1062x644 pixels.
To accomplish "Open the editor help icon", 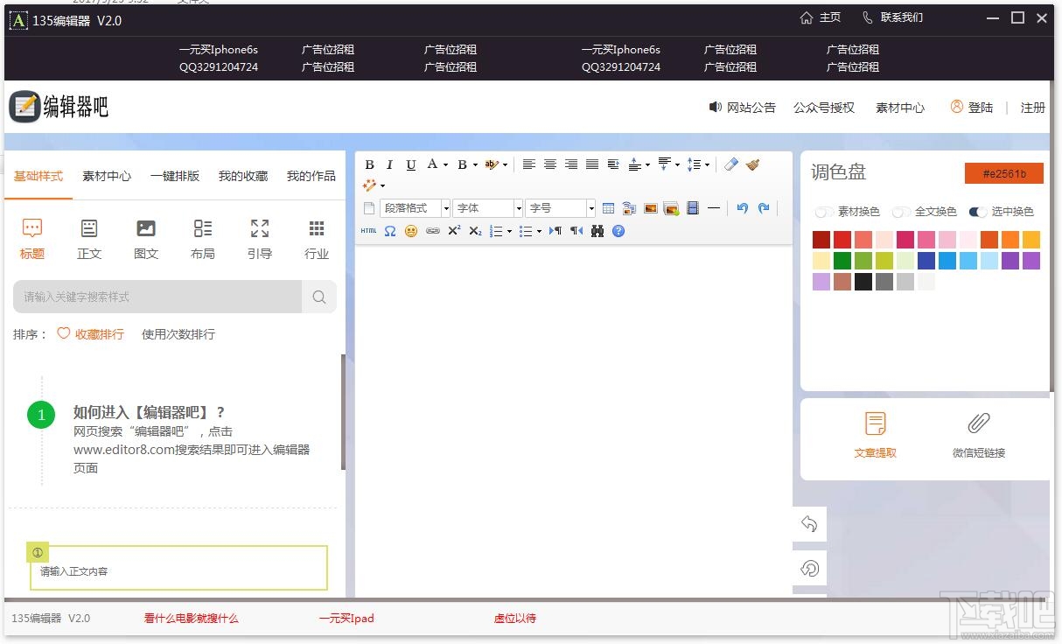I will coord(618,231).
